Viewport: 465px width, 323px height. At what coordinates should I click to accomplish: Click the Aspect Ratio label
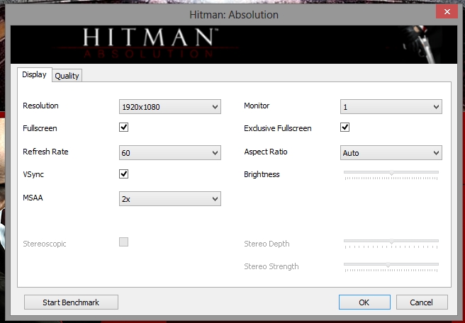[x=266, y=152]
